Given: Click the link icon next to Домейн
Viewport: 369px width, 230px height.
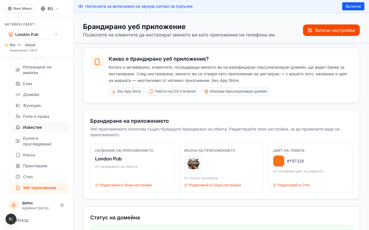Looking at the screenshot, I should coord(18,95).
